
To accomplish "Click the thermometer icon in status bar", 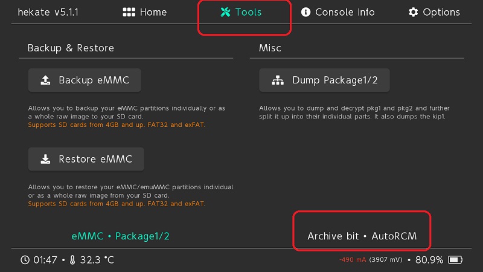I will point(72,260).
